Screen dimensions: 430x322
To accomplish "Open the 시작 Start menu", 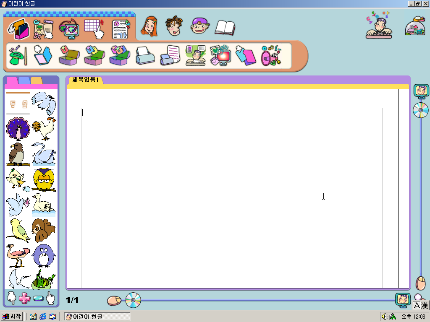I will click(x=11, y=317).
